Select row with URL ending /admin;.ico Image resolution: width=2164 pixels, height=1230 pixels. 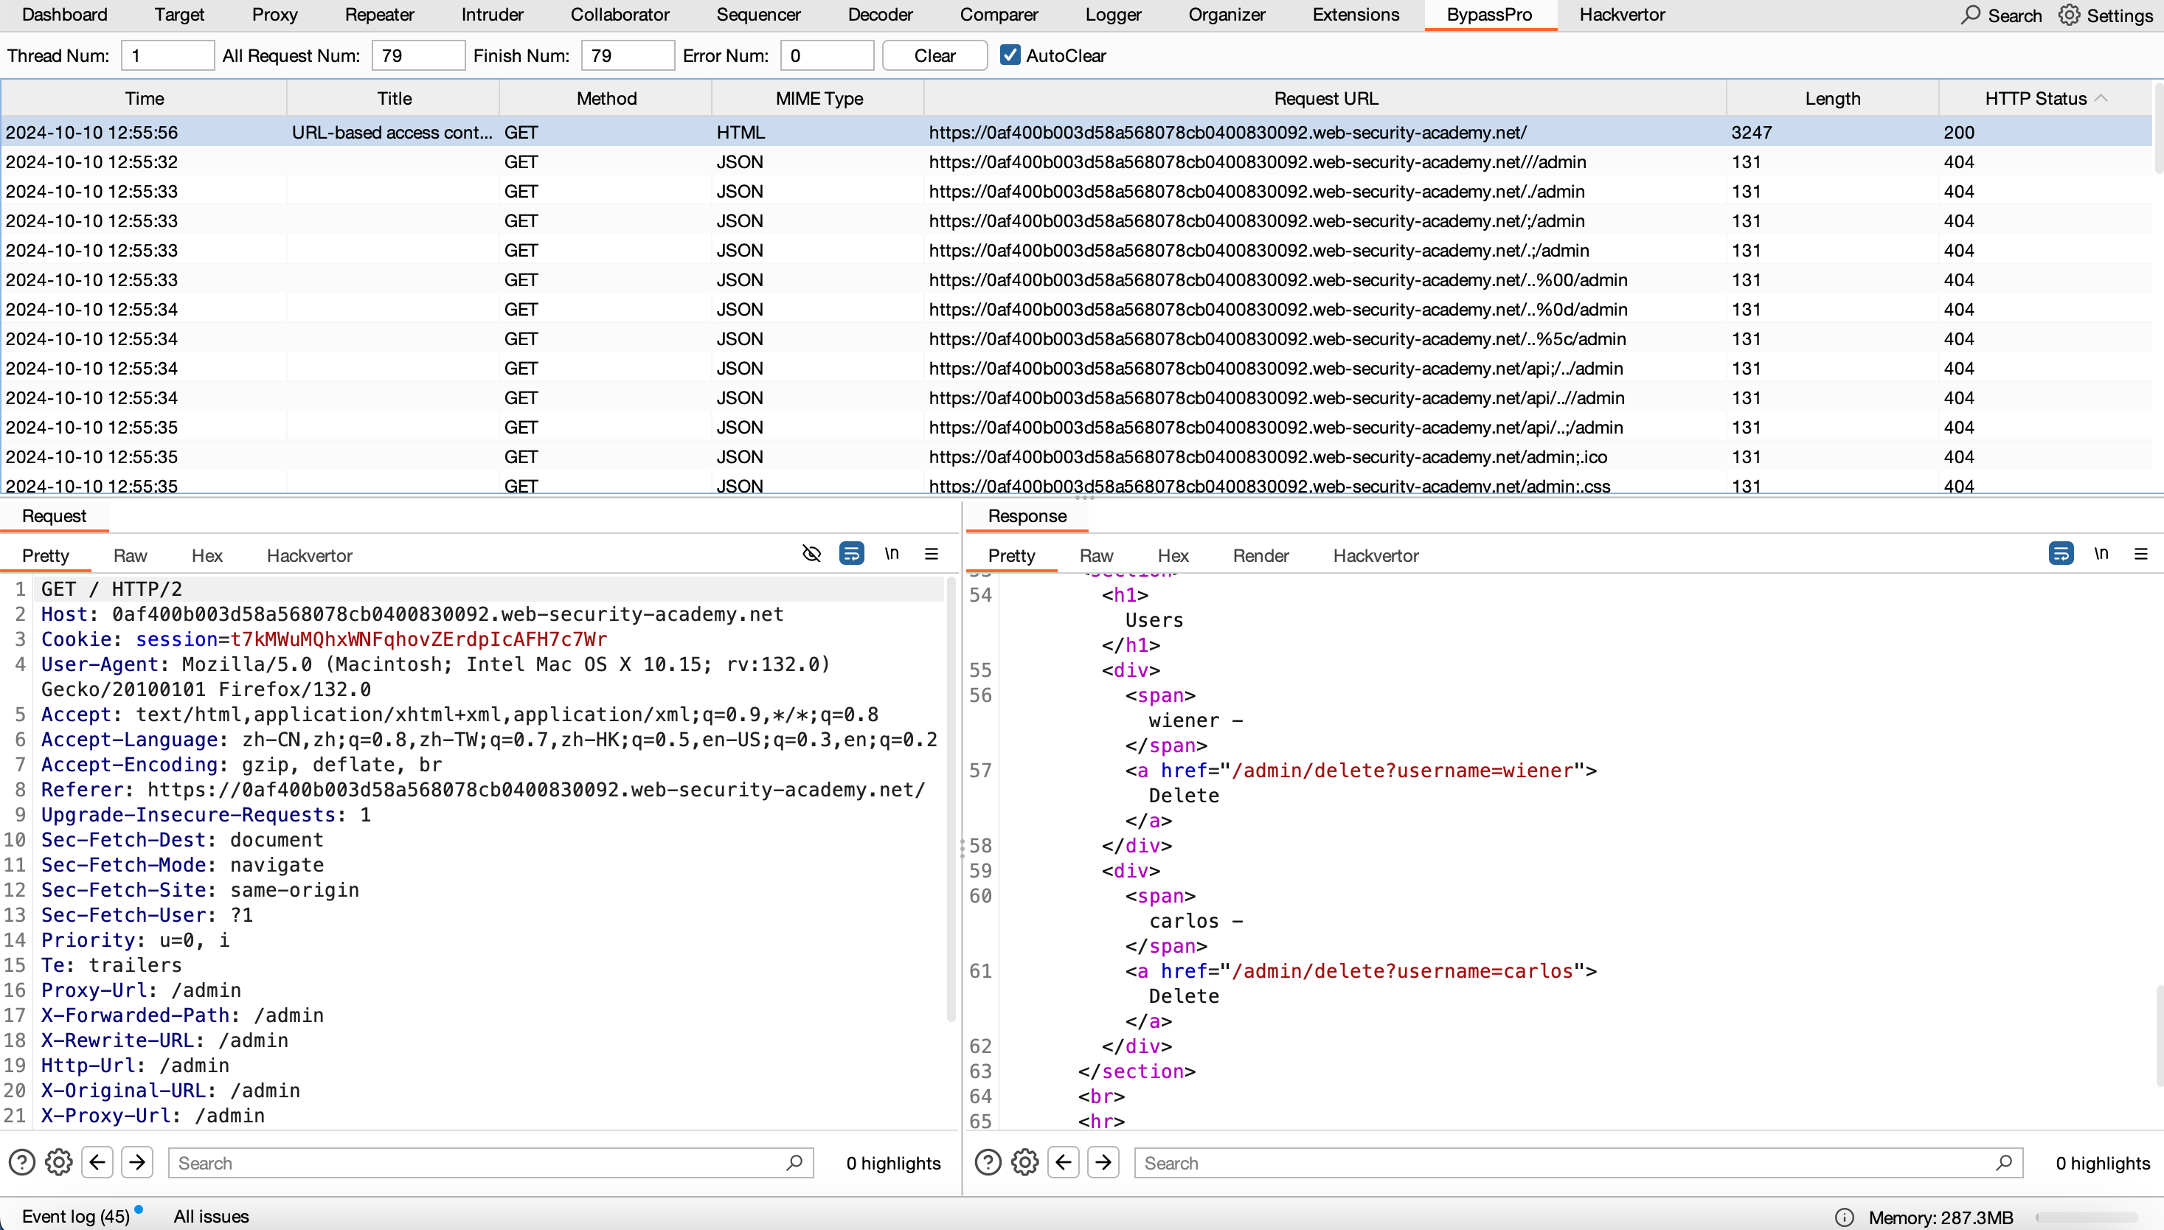click(x=1077, y=456)
